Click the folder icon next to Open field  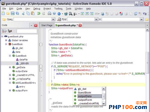click(4, 20)
